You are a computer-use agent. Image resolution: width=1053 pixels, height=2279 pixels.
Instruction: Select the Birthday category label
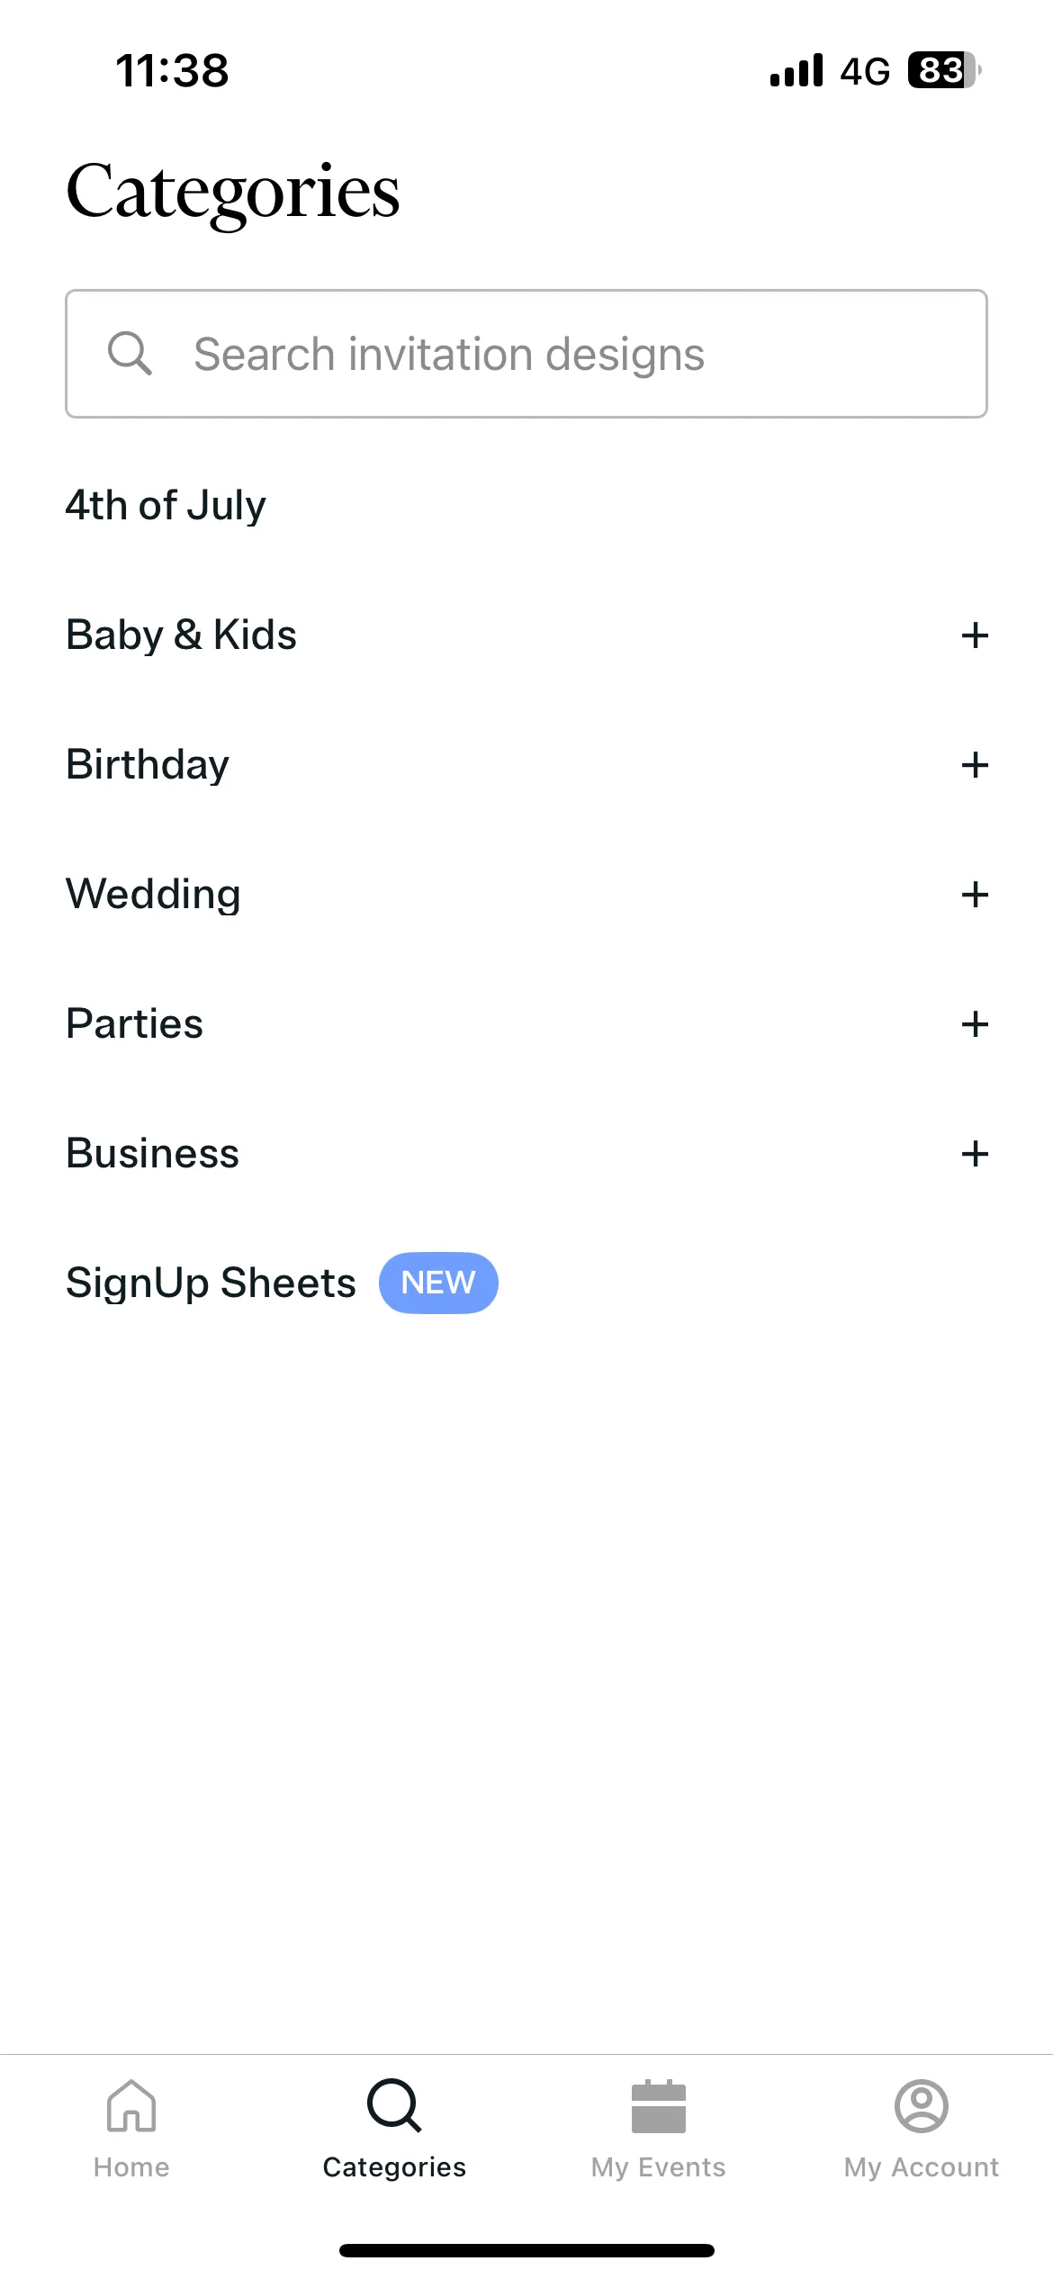pyautogui.click(x=148, y=765)
